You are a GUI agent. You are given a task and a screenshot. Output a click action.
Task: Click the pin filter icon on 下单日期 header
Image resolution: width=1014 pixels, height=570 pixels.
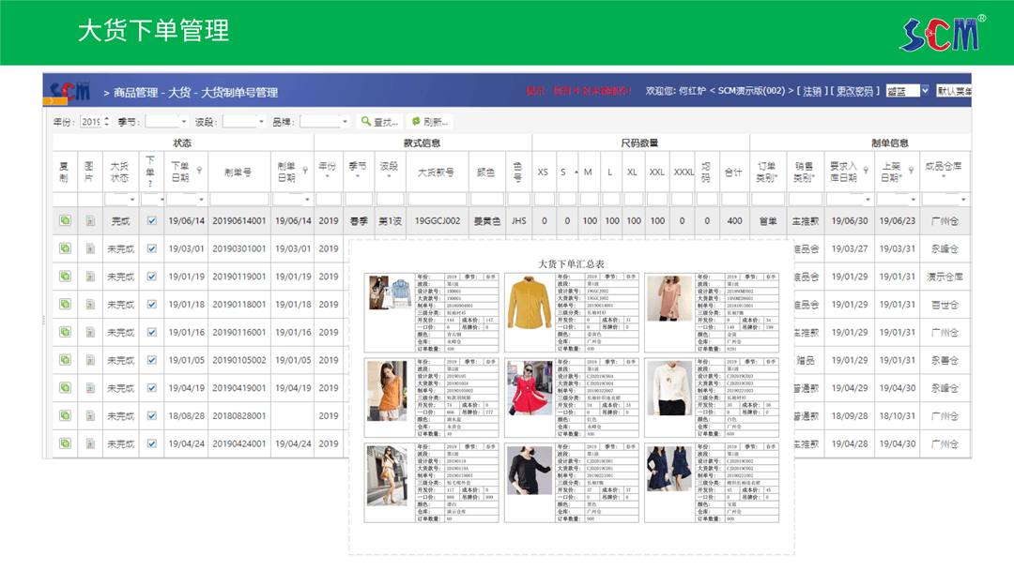pyautogui.click(x=200, y=171)
